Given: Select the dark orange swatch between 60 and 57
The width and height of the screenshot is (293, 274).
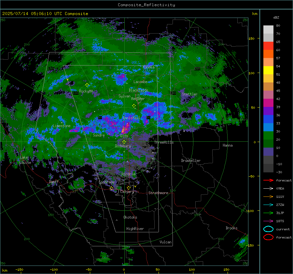Looking at the screenshot, I should click(268, 54).
